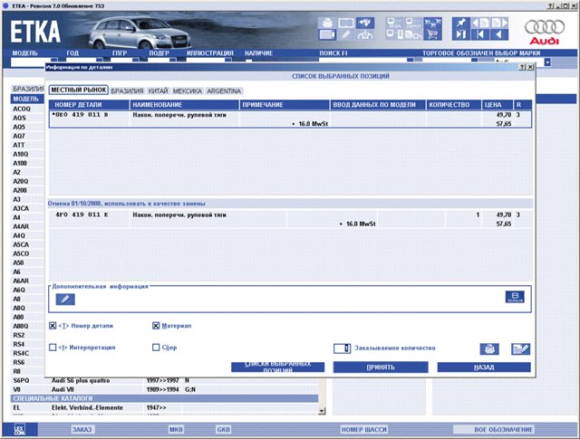
Task: Click the pushpin icon in the toolbar
Action: tap(461, 23)
